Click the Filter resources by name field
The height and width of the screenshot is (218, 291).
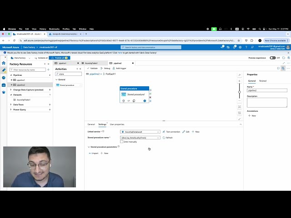28,69
